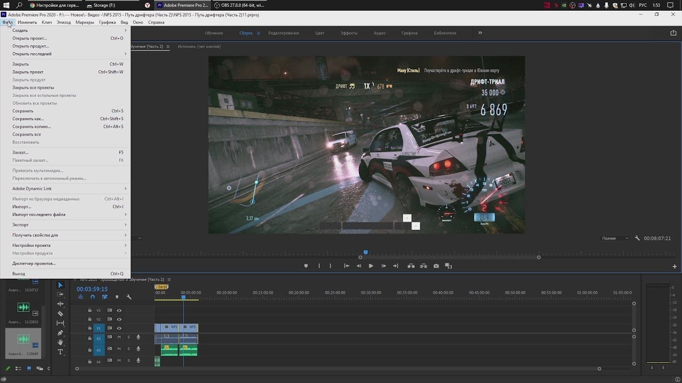Select the Hand tool

[60, 343]
